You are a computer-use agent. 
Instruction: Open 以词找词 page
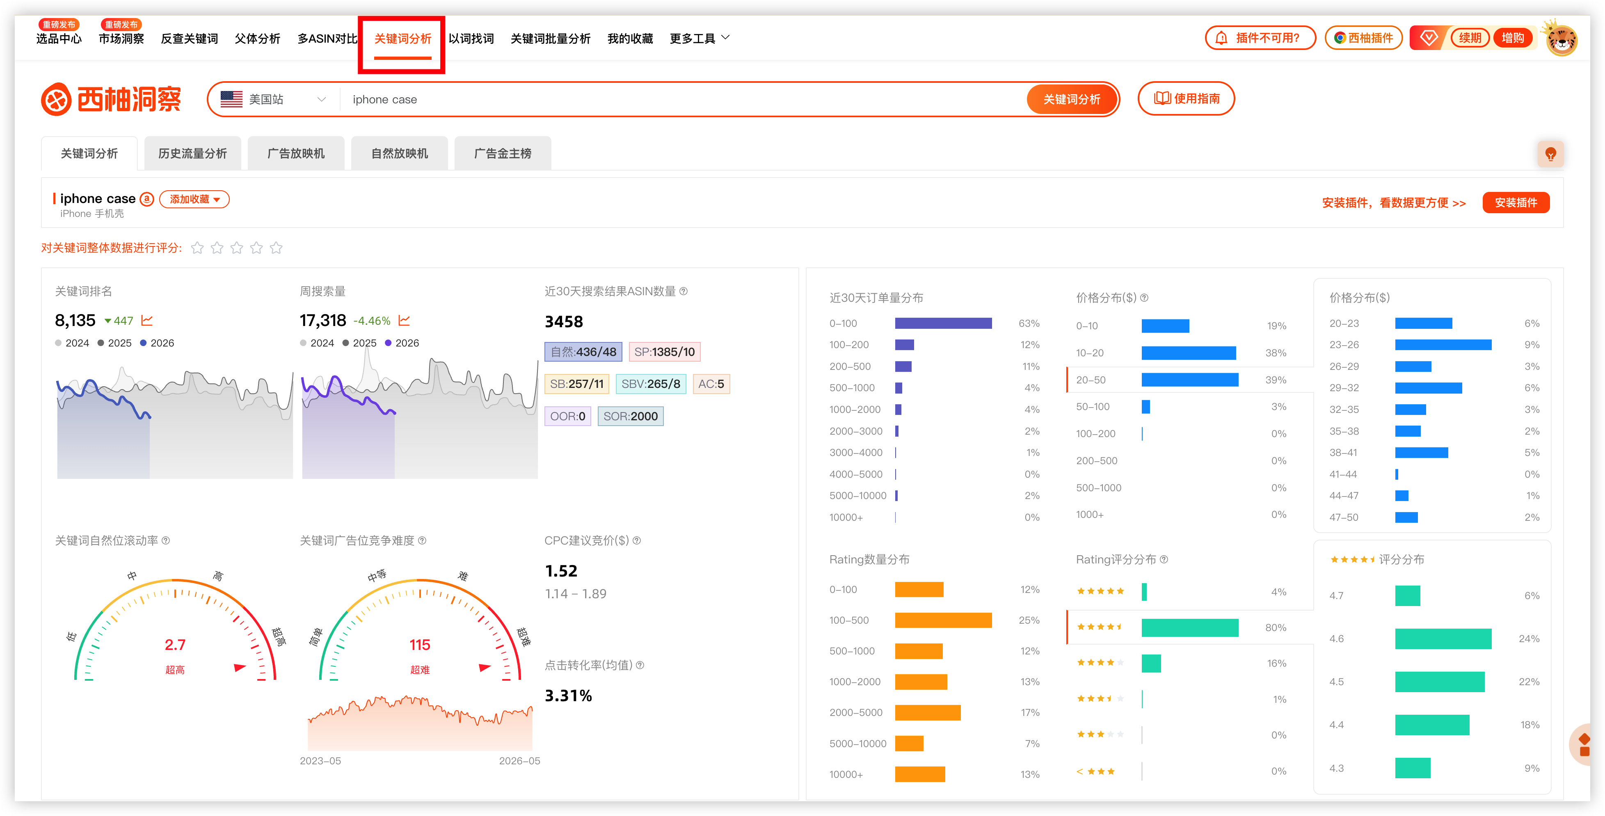(x=471, y=38)
